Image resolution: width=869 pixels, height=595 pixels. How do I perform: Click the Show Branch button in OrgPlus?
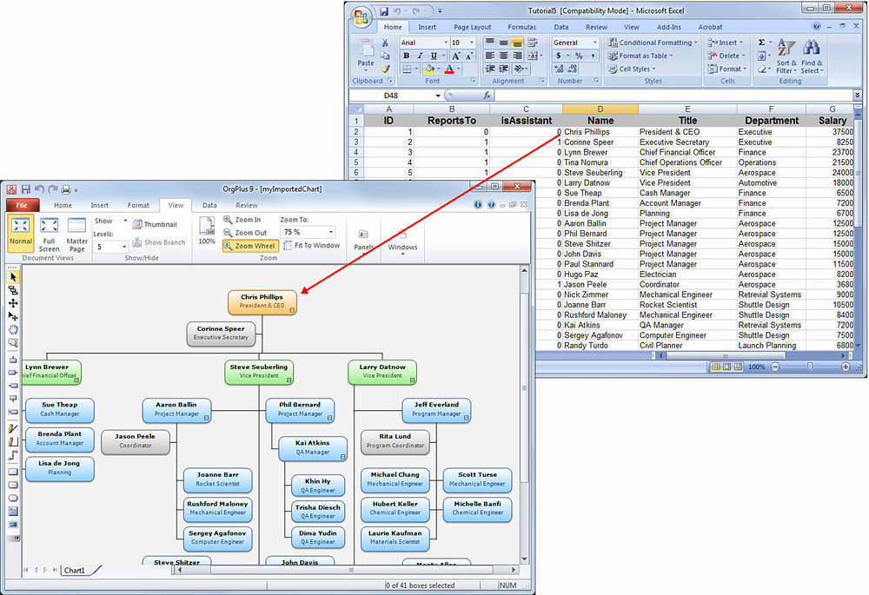(x=158, y=242)
